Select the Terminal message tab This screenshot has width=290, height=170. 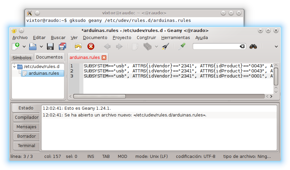tap(26, 146)
